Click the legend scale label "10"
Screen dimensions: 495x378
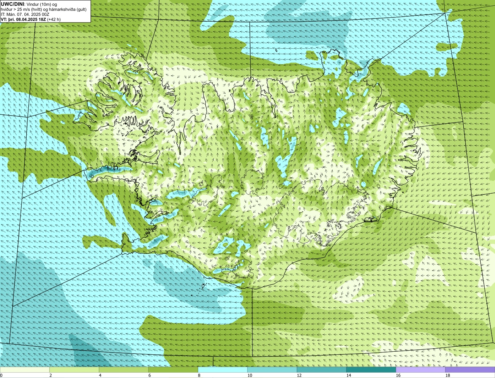tap(250, 375)
